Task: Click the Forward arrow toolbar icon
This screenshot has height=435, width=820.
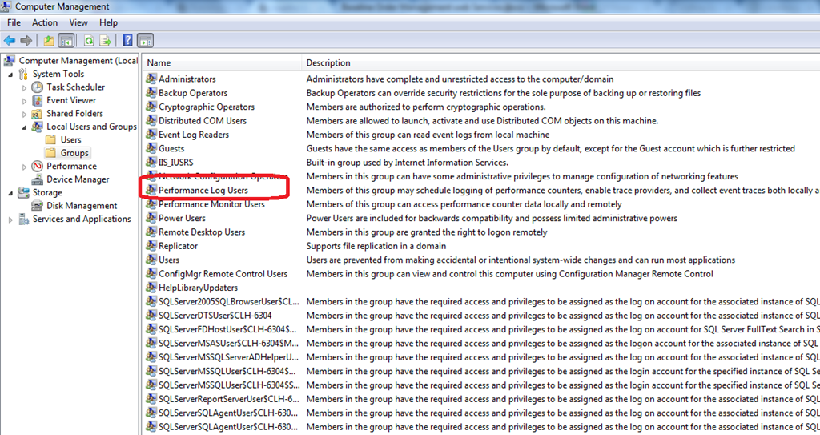Action: (x=26, y=40)
